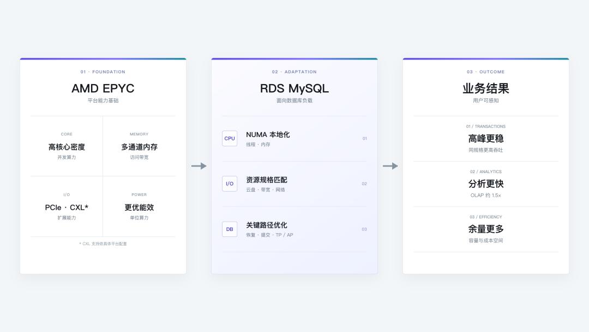Select the RDS MySQL heading

294,88
